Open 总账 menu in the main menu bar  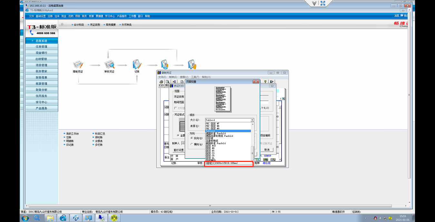click(x=50, y=16)
